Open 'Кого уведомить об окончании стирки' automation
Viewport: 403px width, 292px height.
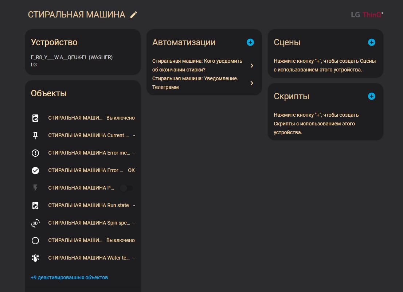(x=197, y=65)
